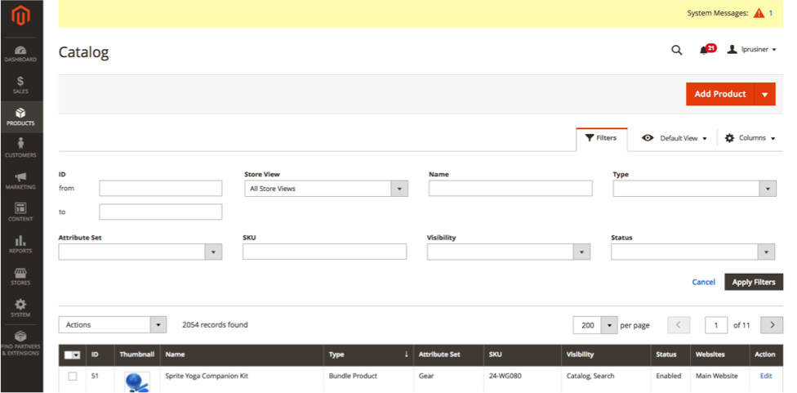Expand the Add Product type arrow

click(x=765, y=94)
